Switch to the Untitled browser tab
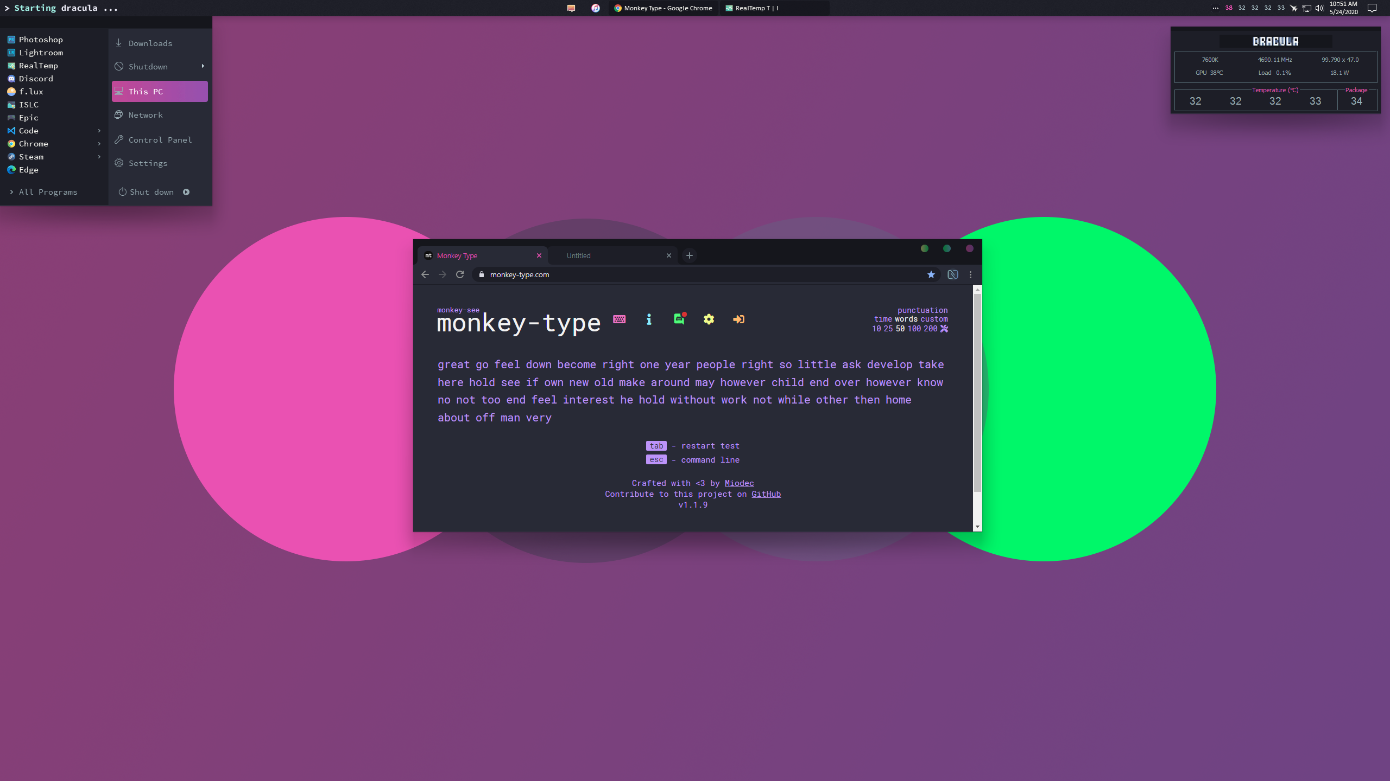 pyautogui.click(x=579, y=255)
